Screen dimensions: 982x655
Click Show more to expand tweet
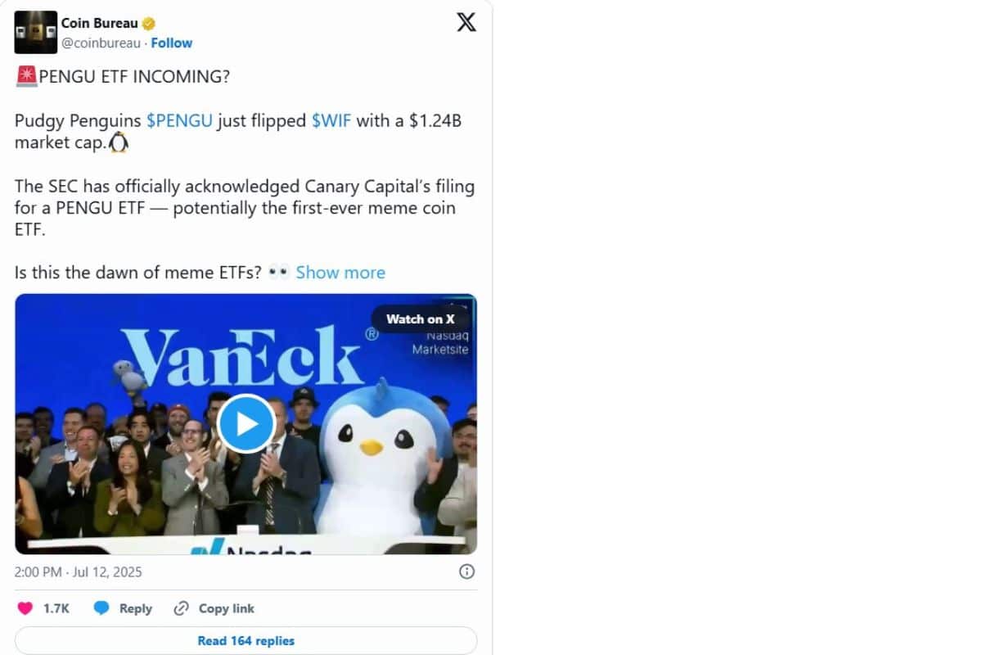(x=340, y=272)
